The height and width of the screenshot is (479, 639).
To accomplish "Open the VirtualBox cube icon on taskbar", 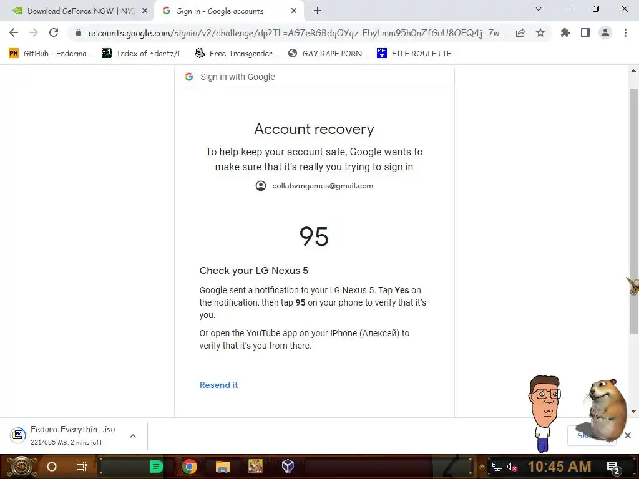I will tap(288, 466).
